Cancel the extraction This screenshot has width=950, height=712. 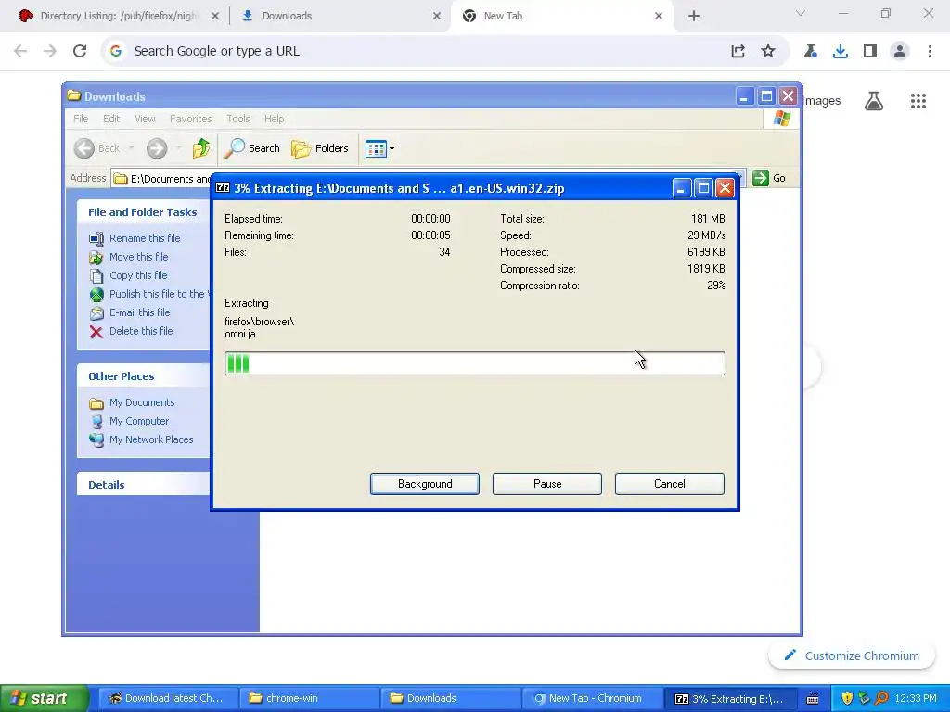tap(670, 484)
